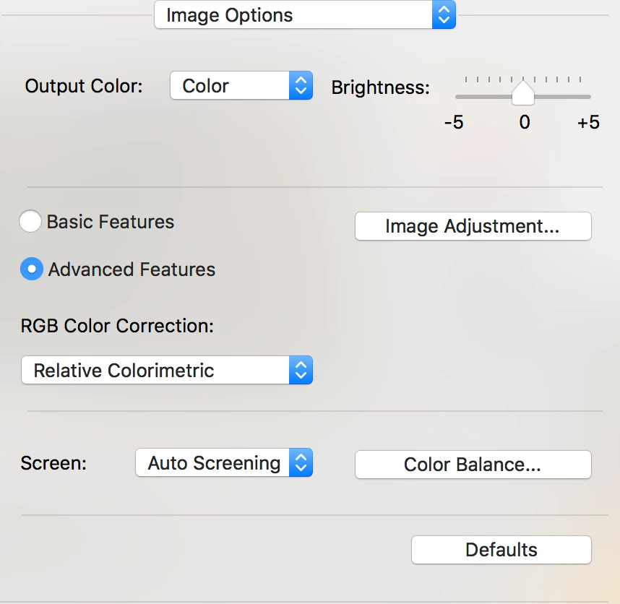The width and height of the screenshot is (620, 604).
Task: Click the +5 label under Brightness slider
Action: coord(588,122)
